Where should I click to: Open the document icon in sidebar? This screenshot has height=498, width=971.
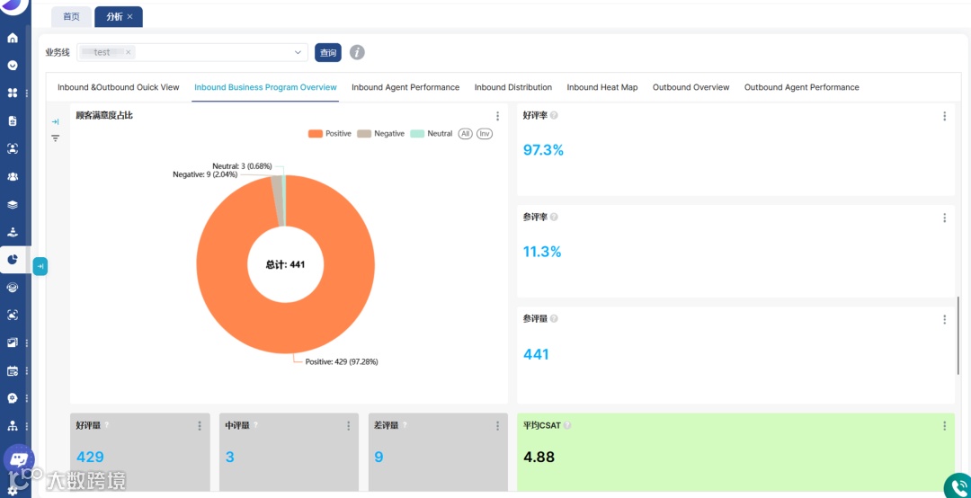coord(13,120)
